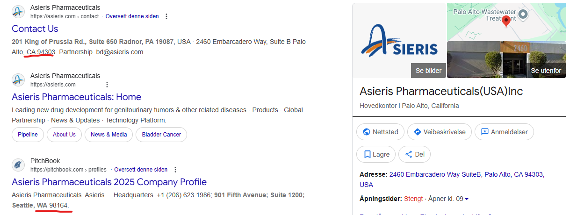Click the PitchBook favicon icon
The width and height of the screenshot is (570, 215).
18,165
